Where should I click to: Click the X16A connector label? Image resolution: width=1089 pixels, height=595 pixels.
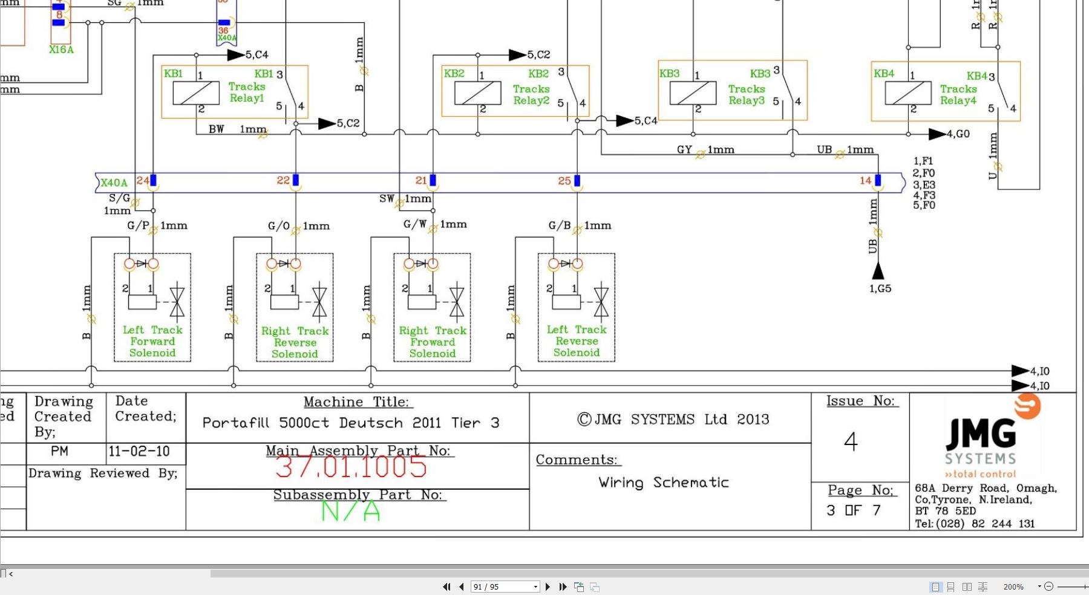61,50
